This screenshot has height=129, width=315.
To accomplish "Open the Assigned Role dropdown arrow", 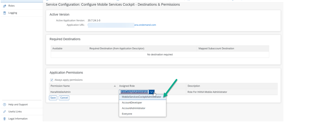I will tap(152, 92).
